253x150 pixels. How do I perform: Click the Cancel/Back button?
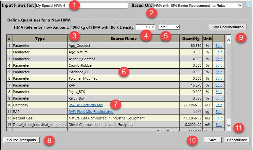(237, 140)
